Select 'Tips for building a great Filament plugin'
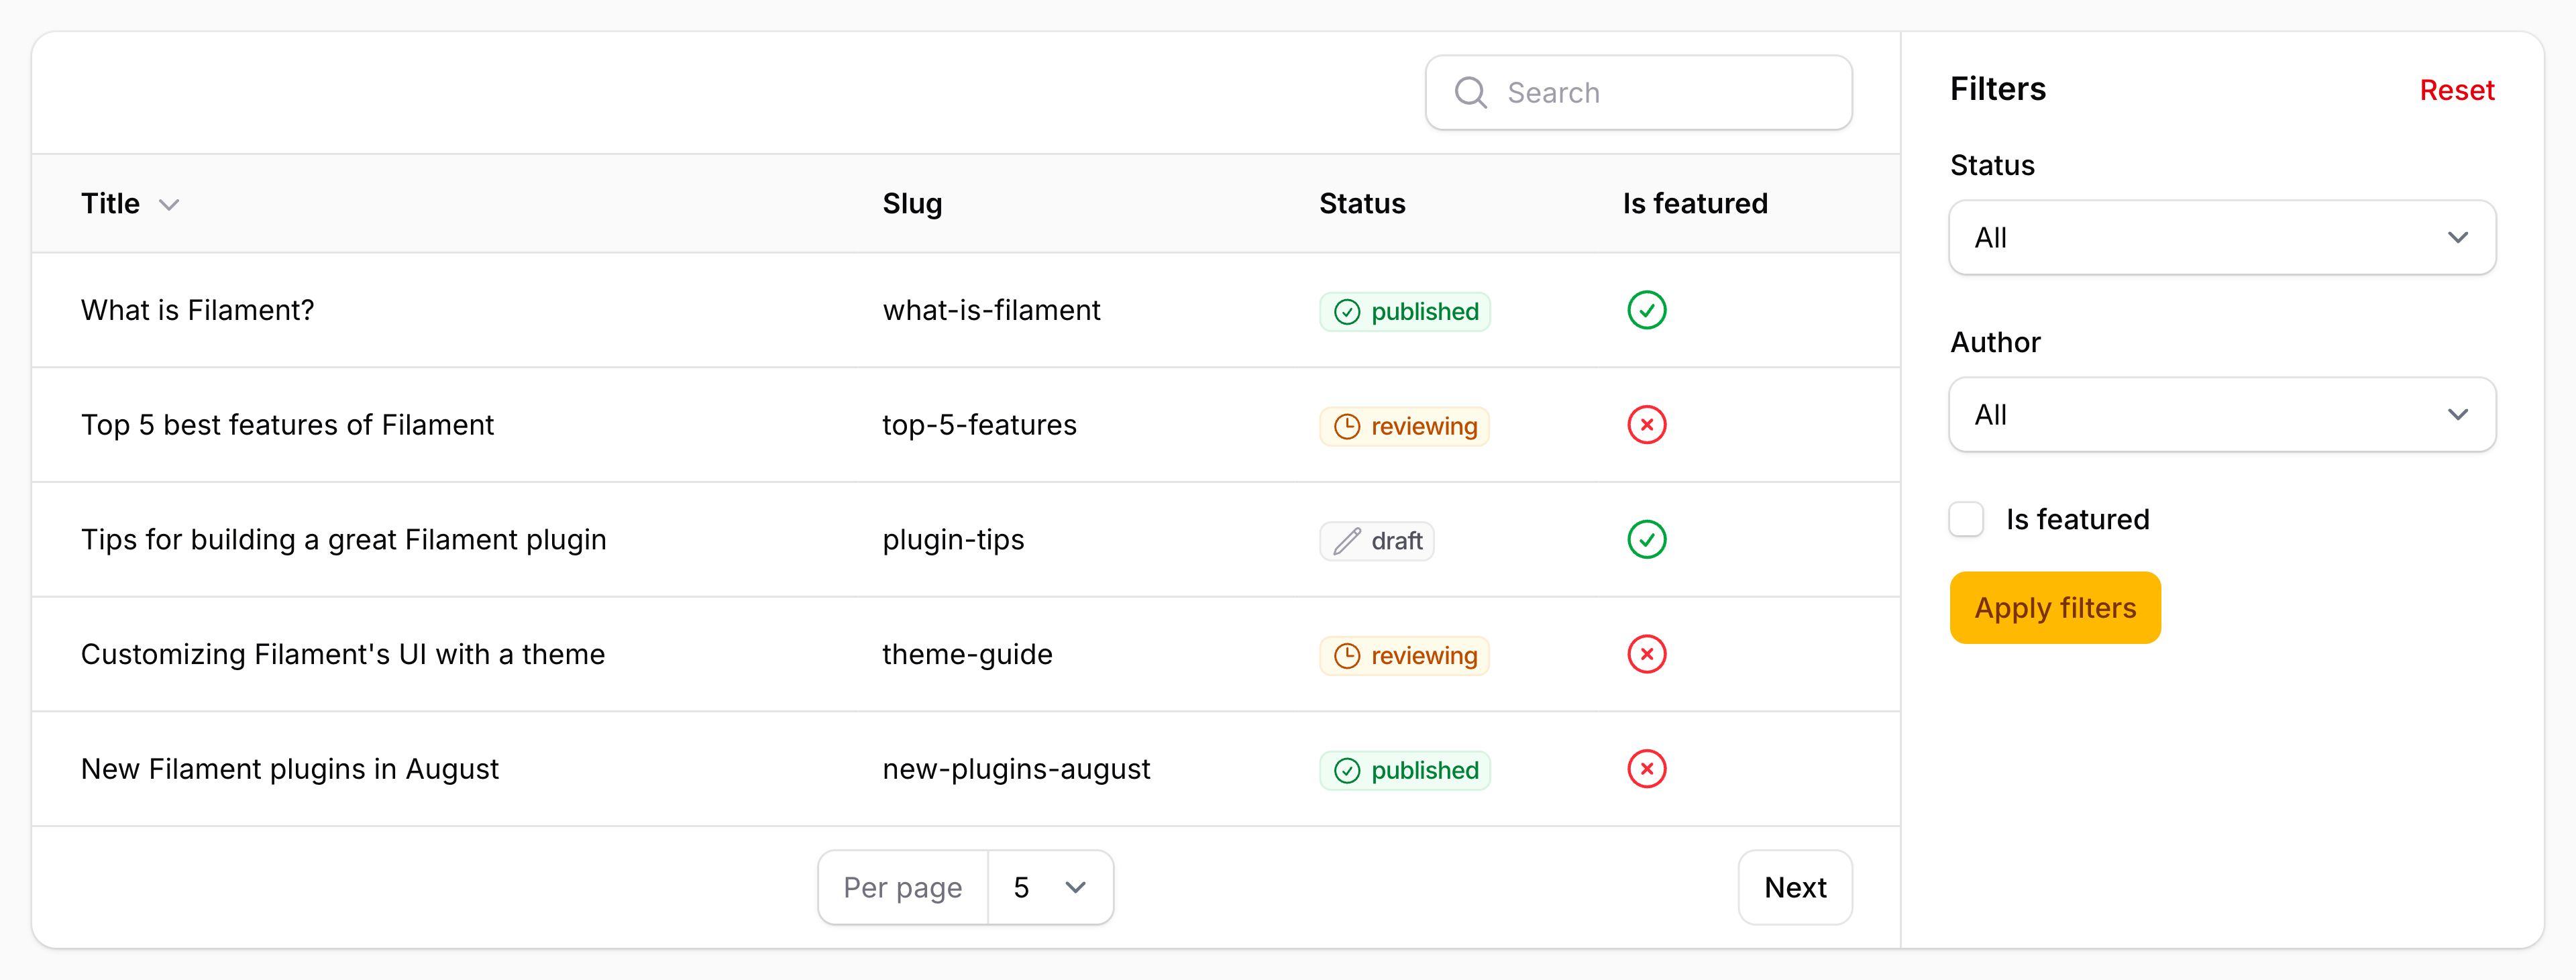The image size is (2576, 980). click(x=343, y=540)
